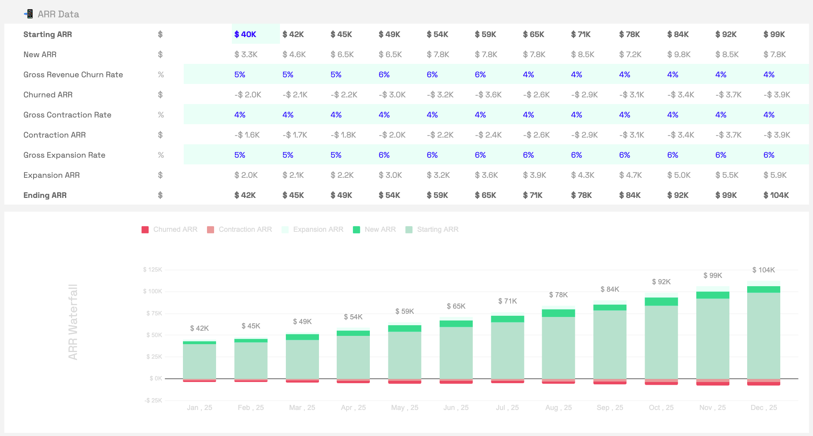This screenshot has height=436, width=813.
Task: Toggle Starting ARR legend entry
Action: (437, 229)
